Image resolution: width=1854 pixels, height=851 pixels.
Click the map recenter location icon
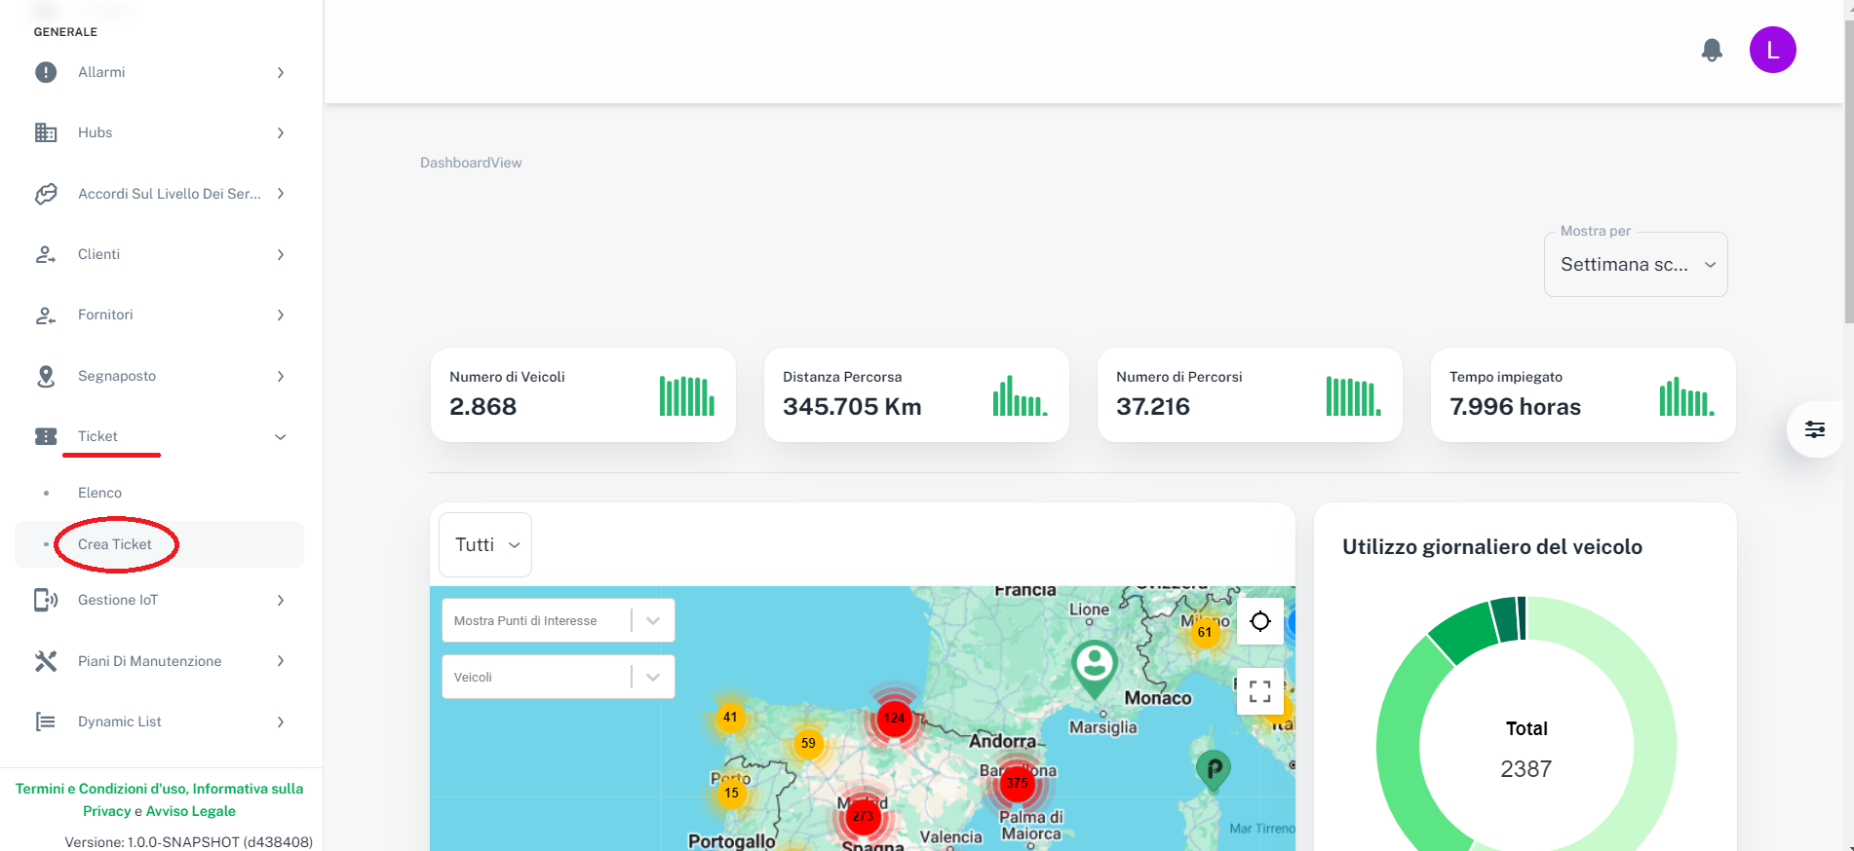pos(1259,621)
